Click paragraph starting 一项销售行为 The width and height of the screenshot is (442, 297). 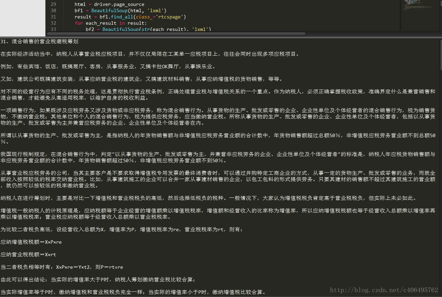click(x=218, y=117)
